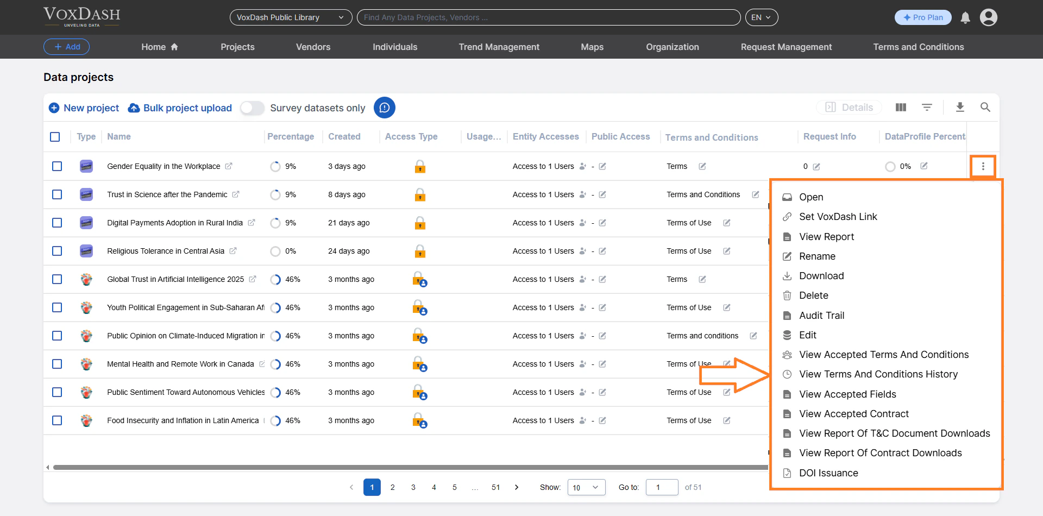This screenshot has width=1043, height=516.
Task: Click shared lock icon for Global Trust in AI
Action: [x=420, y=279]
